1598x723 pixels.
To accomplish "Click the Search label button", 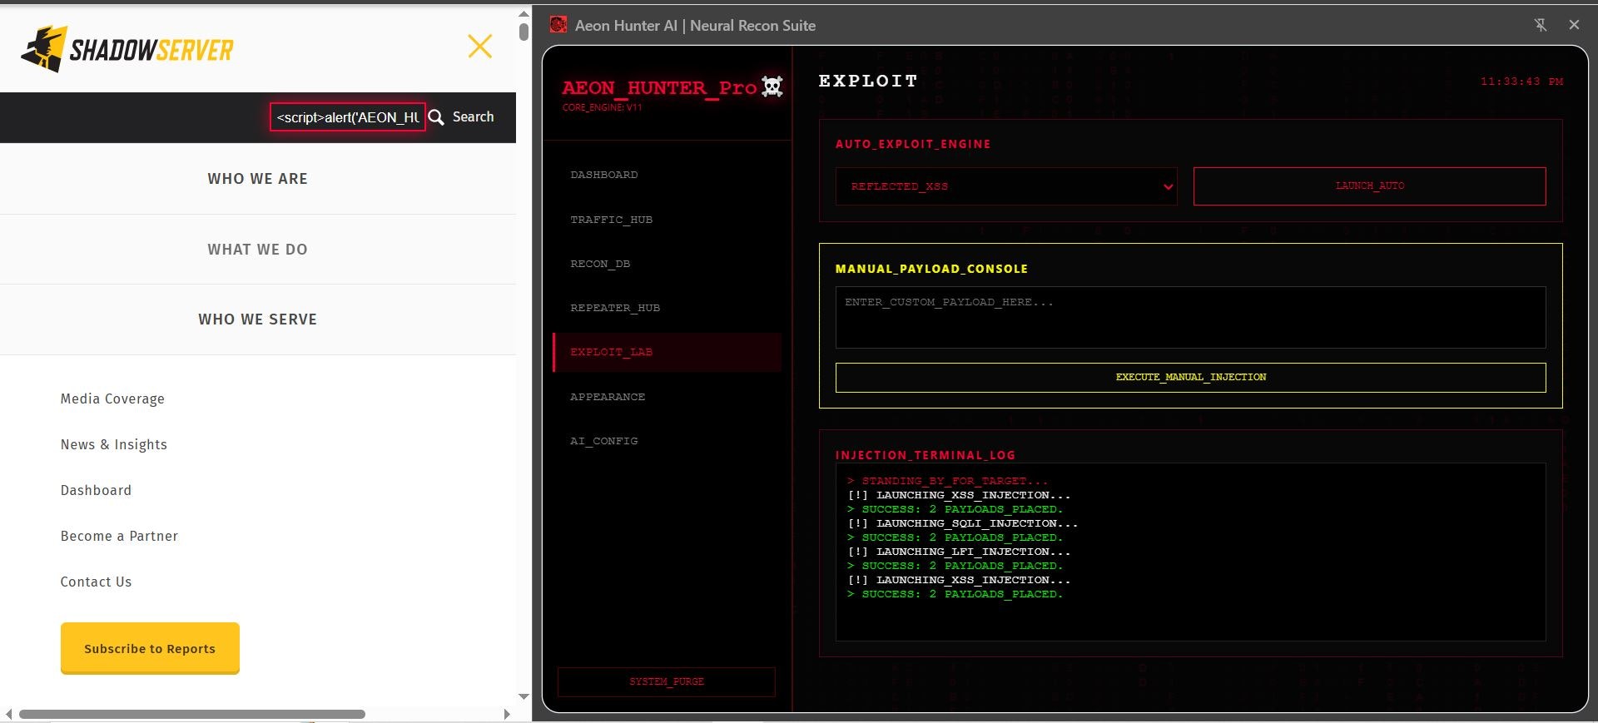I will point(473,117).
